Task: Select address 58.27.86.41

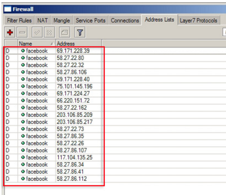Action: coord(70,172)
